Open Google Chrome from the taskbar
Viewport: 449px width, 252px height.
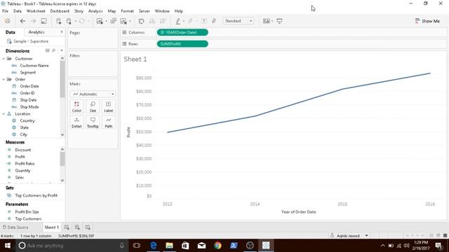click(x=217, y=246)
